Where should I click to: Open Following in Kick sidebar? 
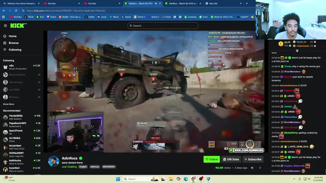(x=12, y=50)
